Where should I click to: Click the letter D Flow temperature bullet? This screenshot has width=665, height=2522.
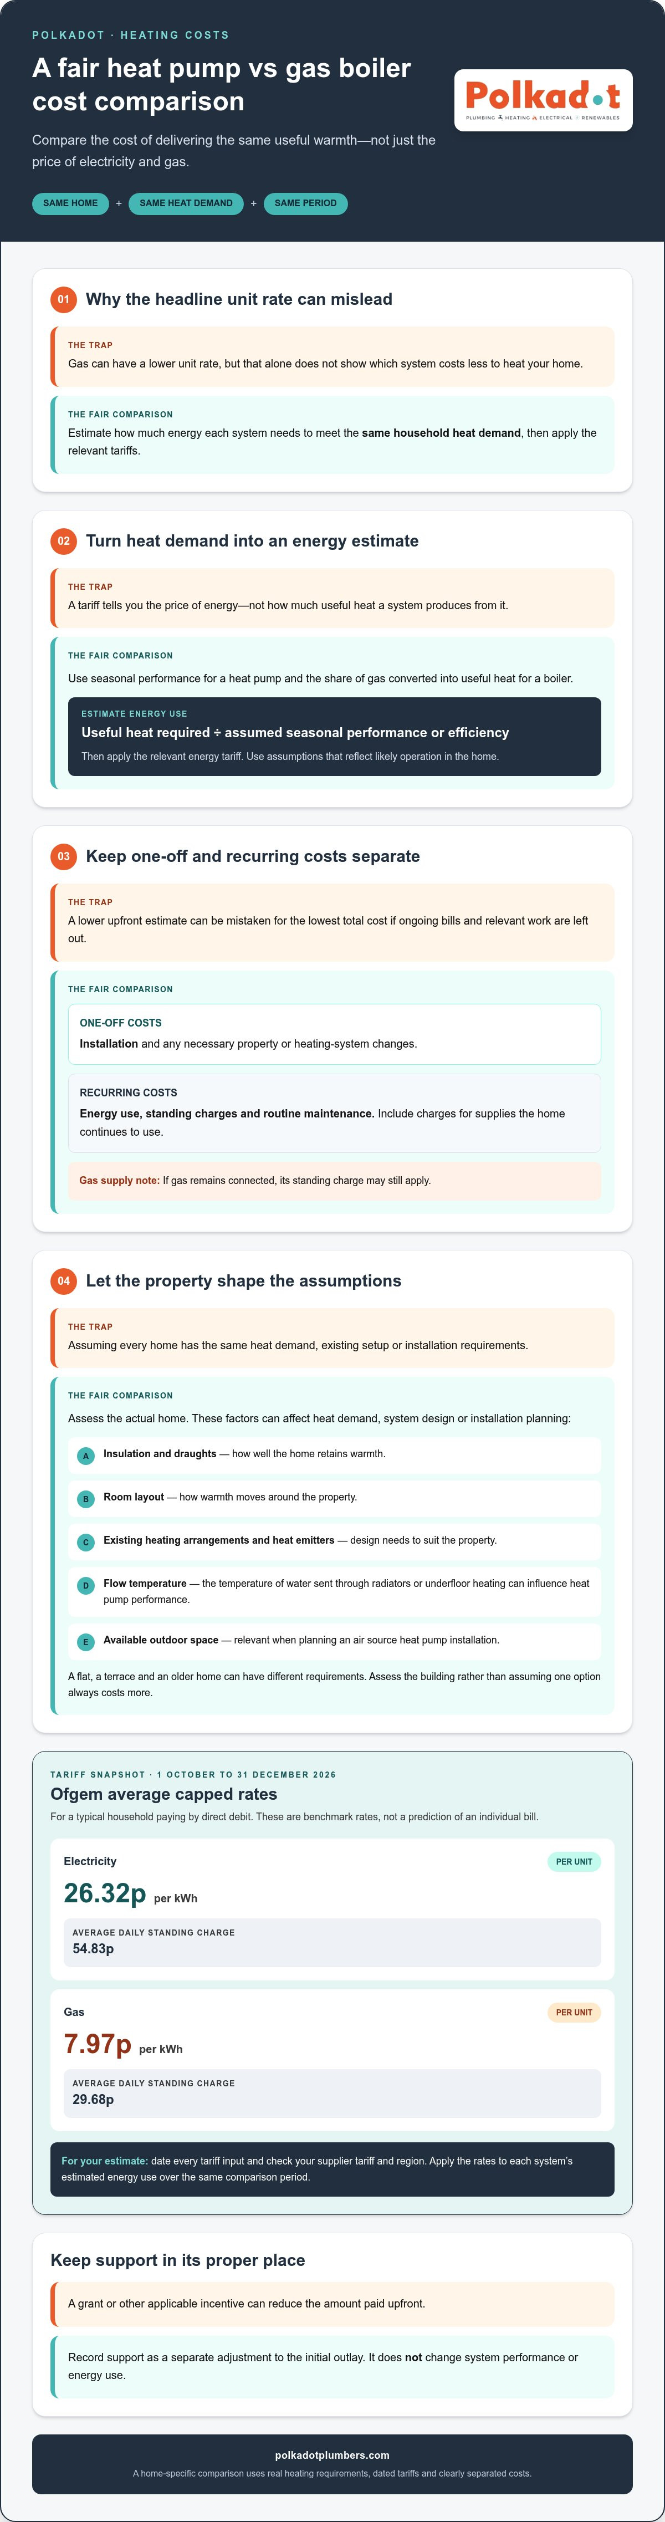tap(85, 1585)
